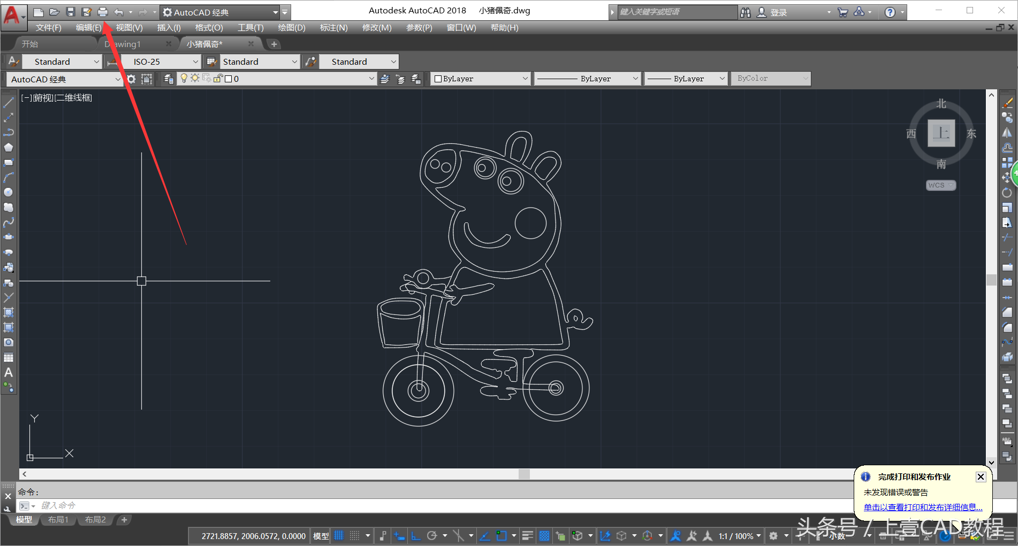Toggle snap mode in status bar
The height and width of the screenshot is (546, 1018).
point(354,535)
